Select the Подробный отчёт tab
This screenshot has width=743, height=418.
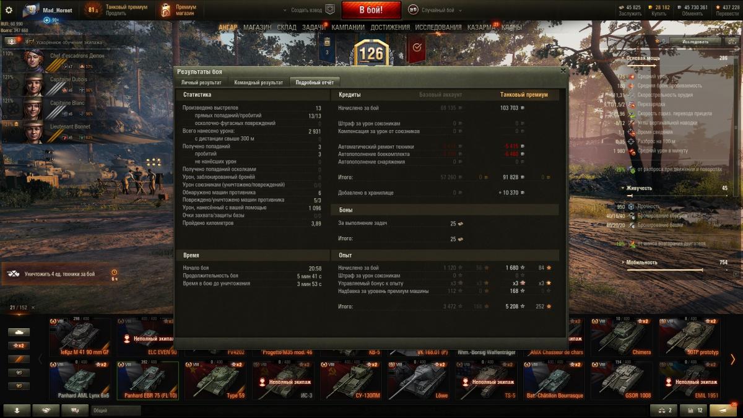[315, 82]
